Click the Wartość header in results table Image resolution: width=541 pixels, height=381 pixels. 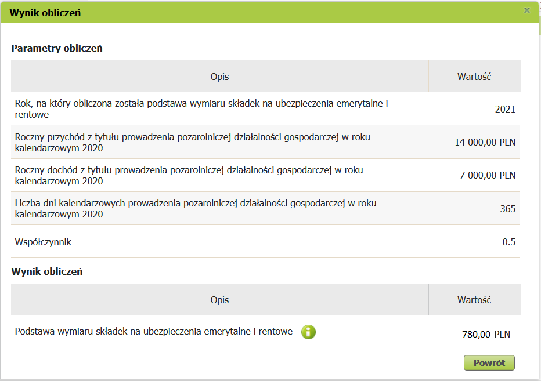pos(474,300)
